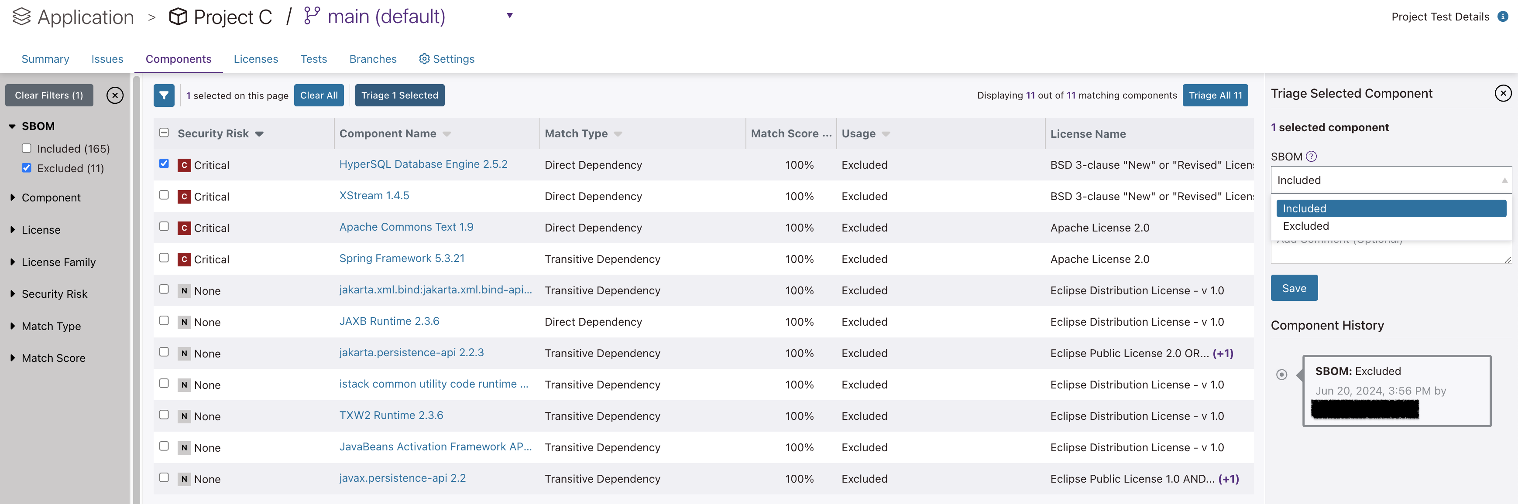Click Critical badge on Spring Framework row
Screen dimensions: 1518x504
point(185,260)
